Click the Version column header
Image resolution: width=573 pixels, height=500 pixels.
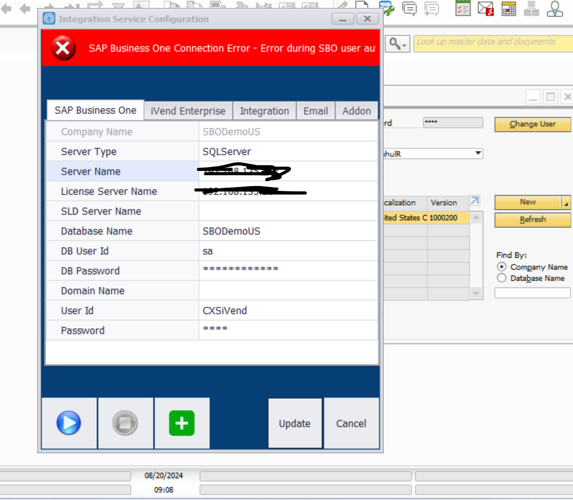(x=448, y=203)
